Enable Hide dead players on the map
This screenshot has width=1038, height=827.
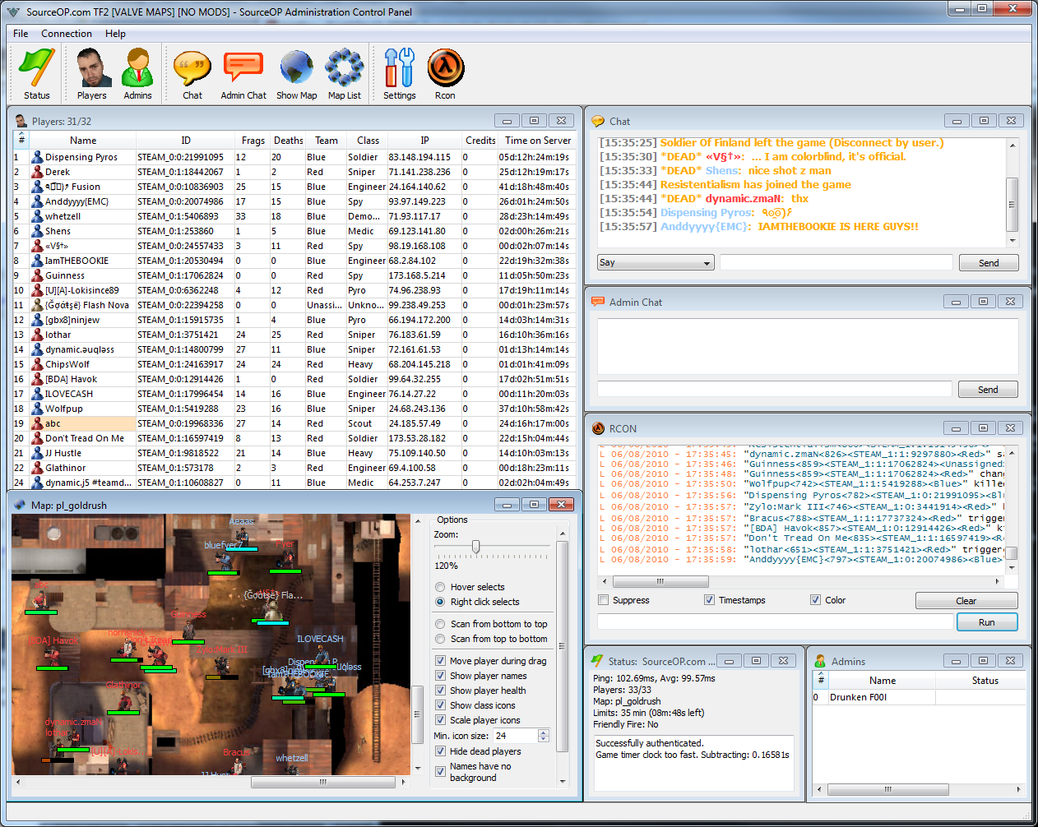[442, 750]
